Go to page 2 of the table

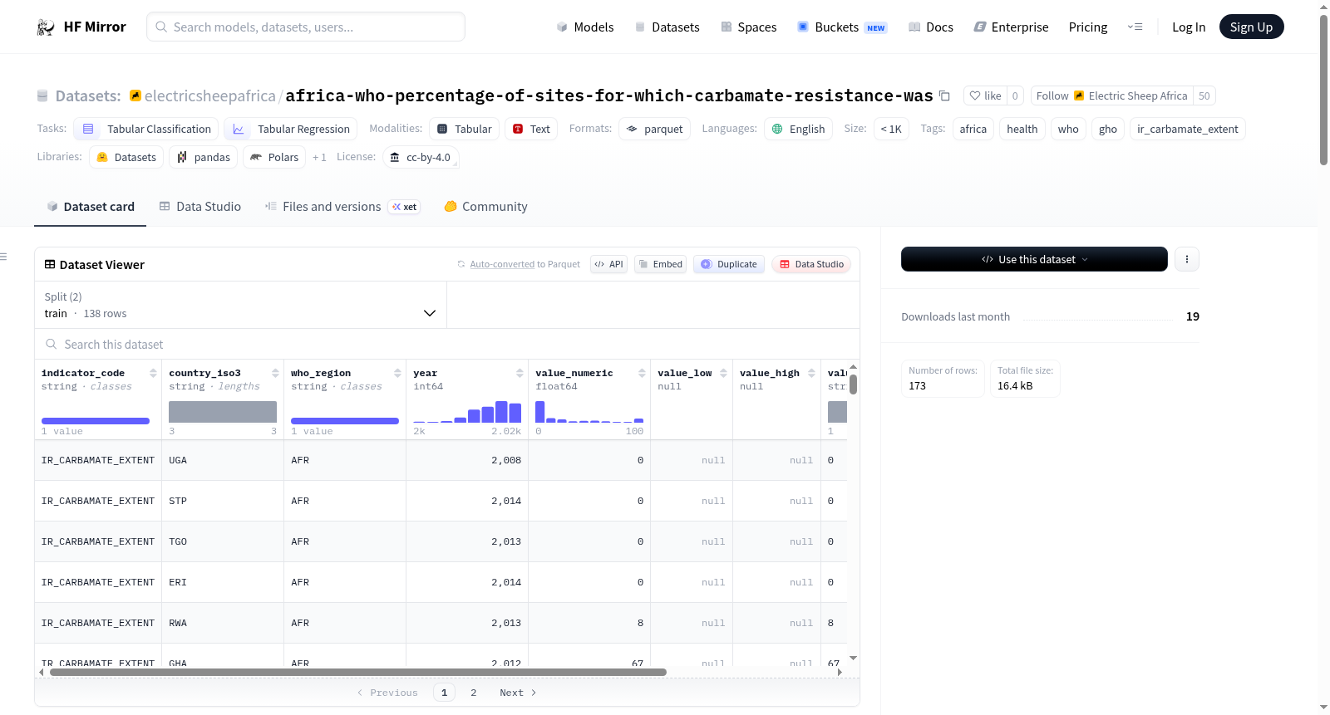pos(474,693)
